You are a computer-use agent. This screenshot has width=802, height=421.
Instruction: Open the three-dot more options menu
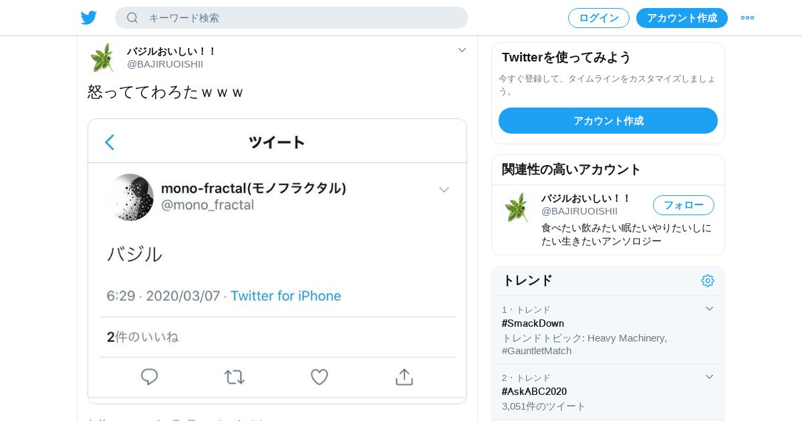747,18
